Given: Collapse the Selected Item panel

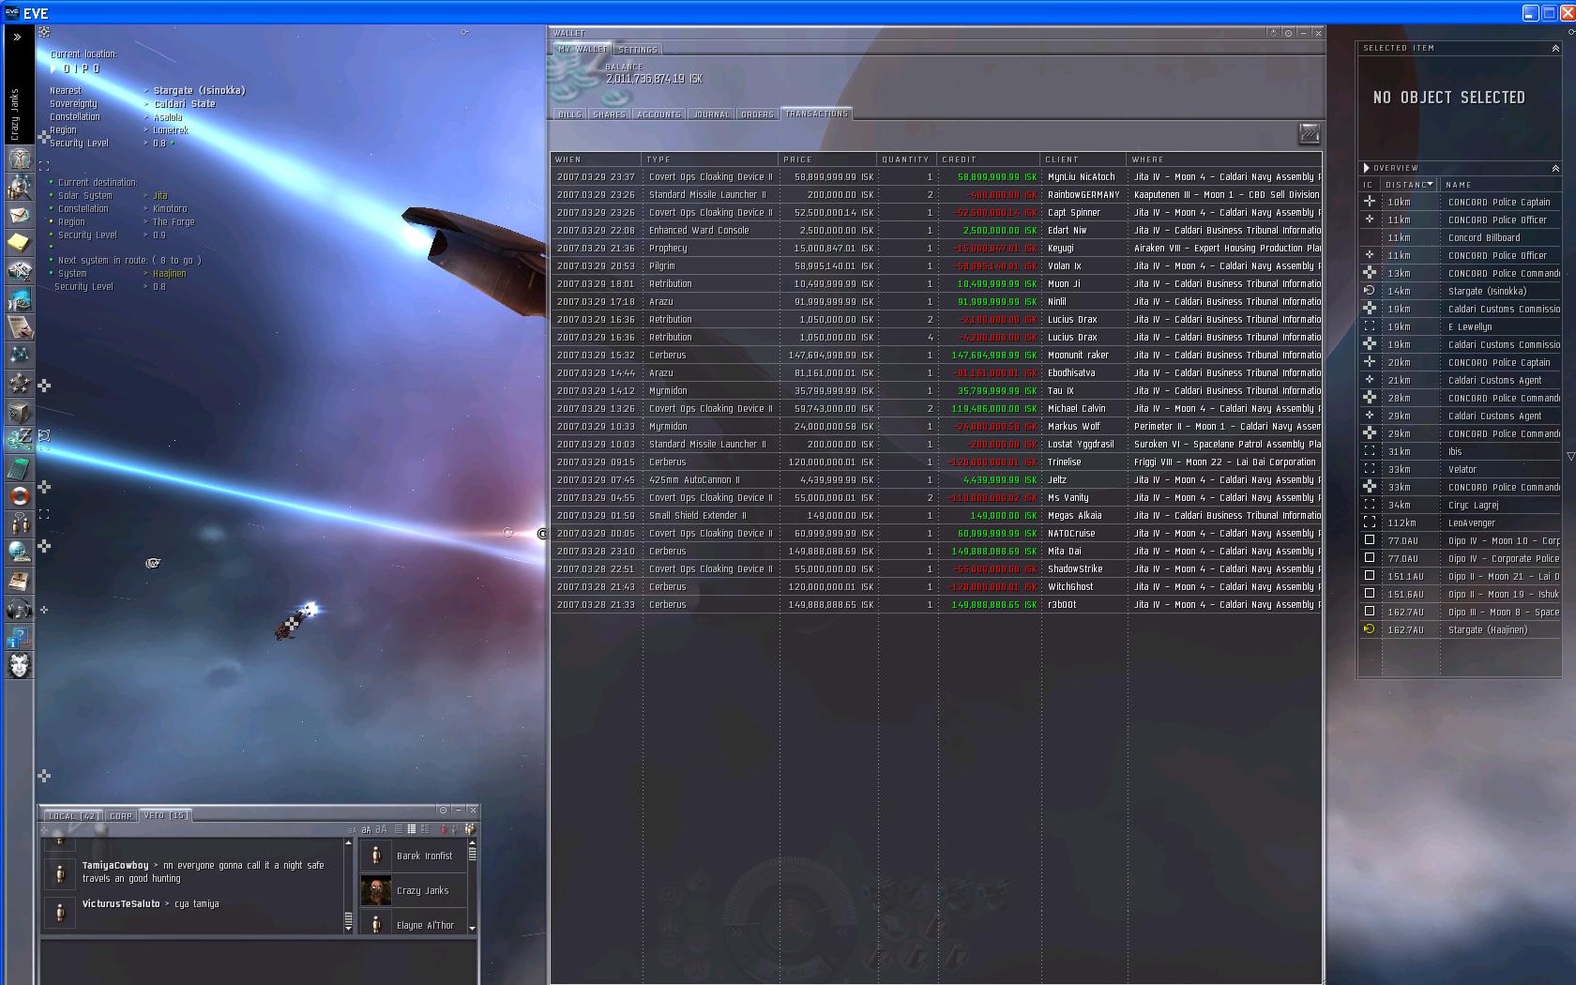Looking at the screenshot, I should [x=1554, y=48].
